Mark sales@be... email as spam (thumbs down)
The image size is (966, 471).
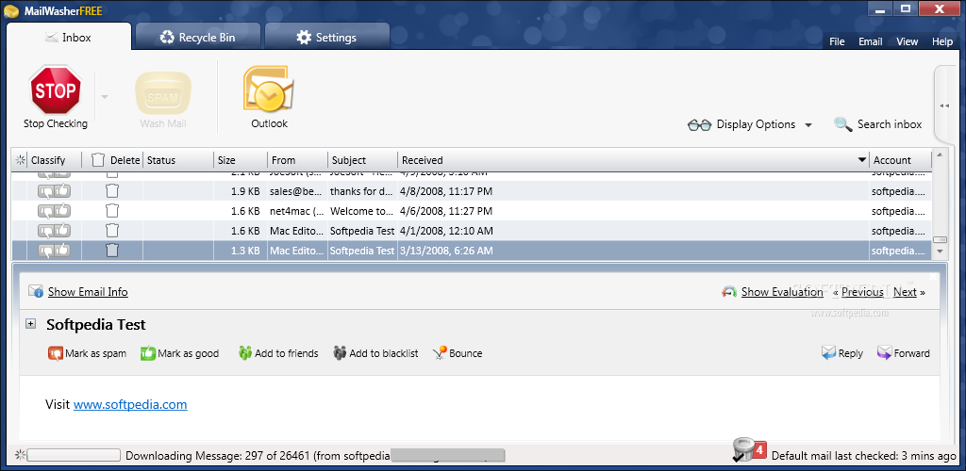[47, 192]
